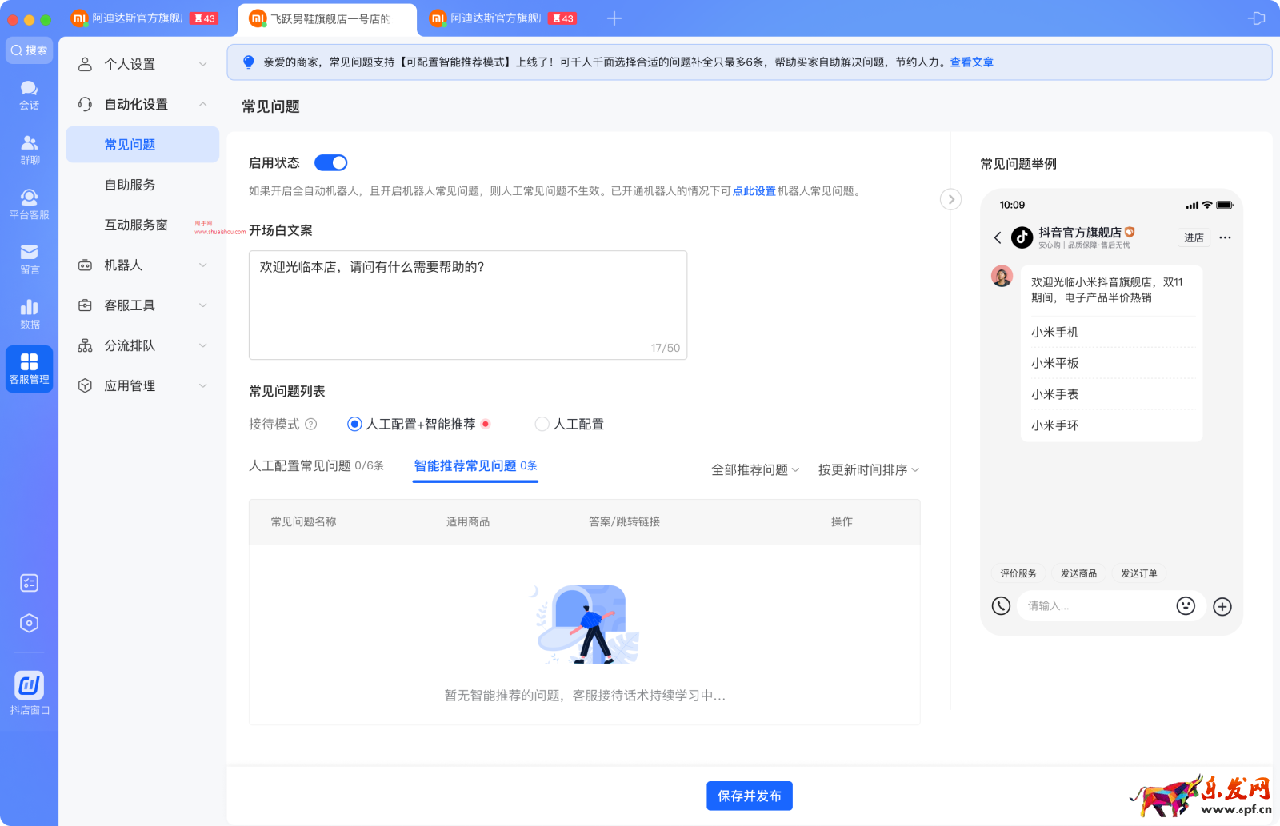Expand the 个人设置 menu chevron
This screenshot has width=1280, height=826.
click(203, 64)
